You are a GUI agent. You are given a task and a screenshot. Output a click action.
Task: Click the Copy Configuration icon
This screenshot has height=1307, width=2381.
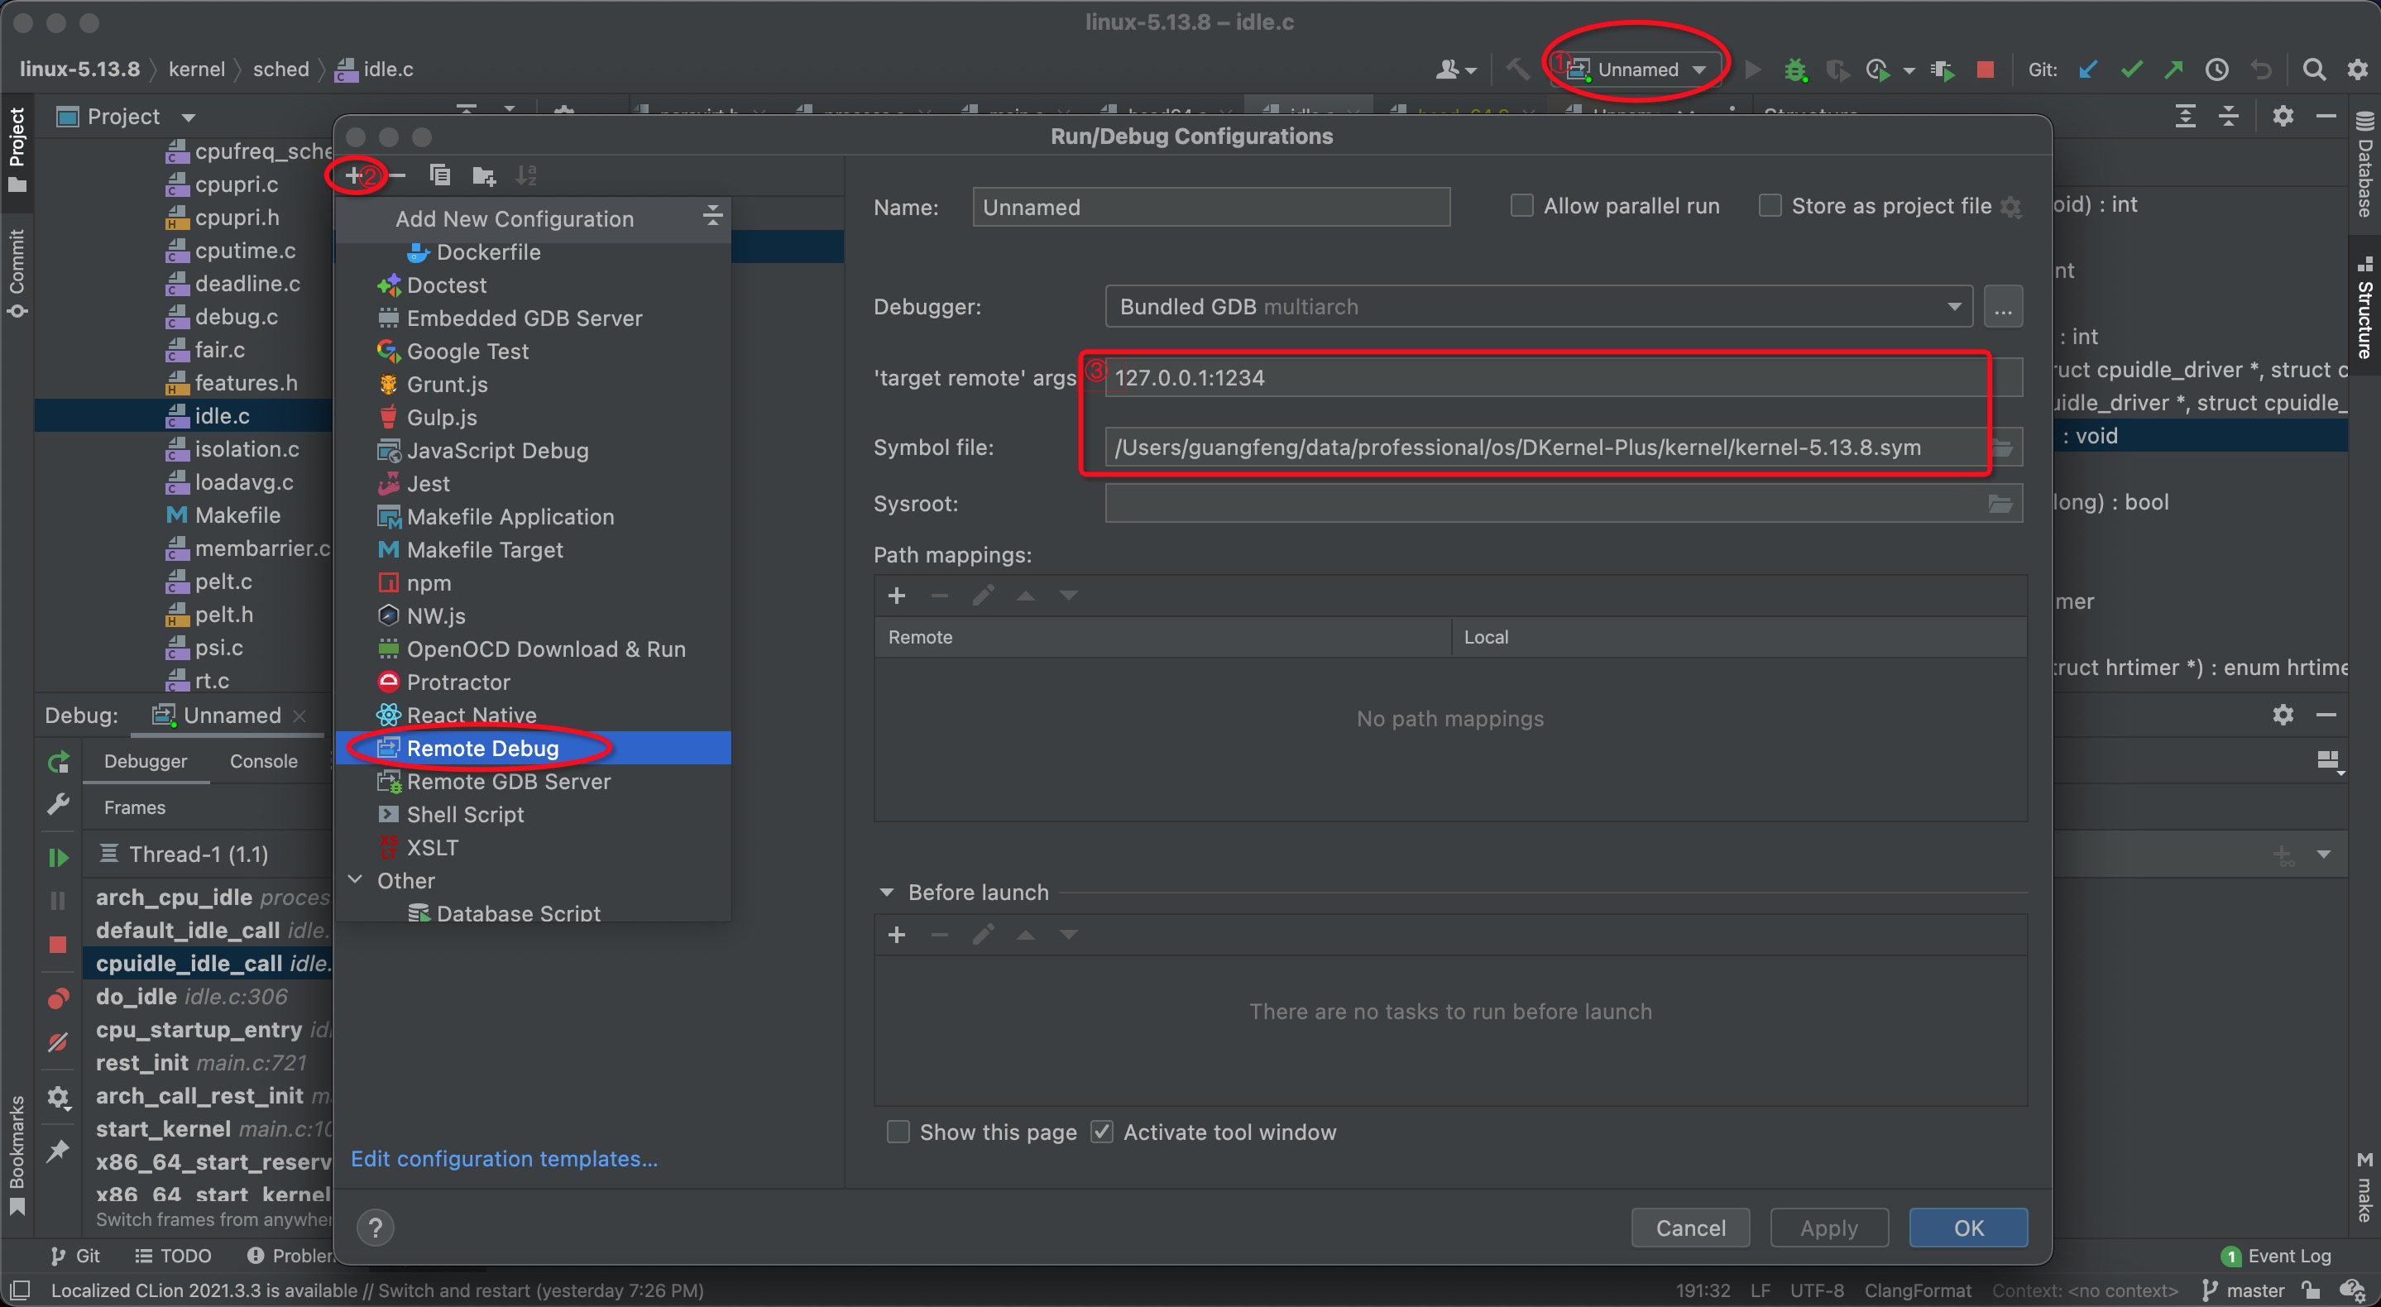point(440,175)
